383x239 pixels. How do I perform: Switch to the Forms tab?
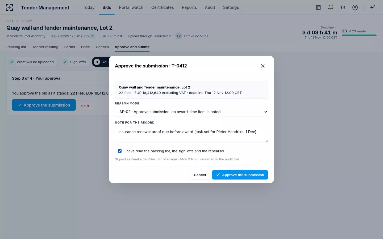pos(70,47)
